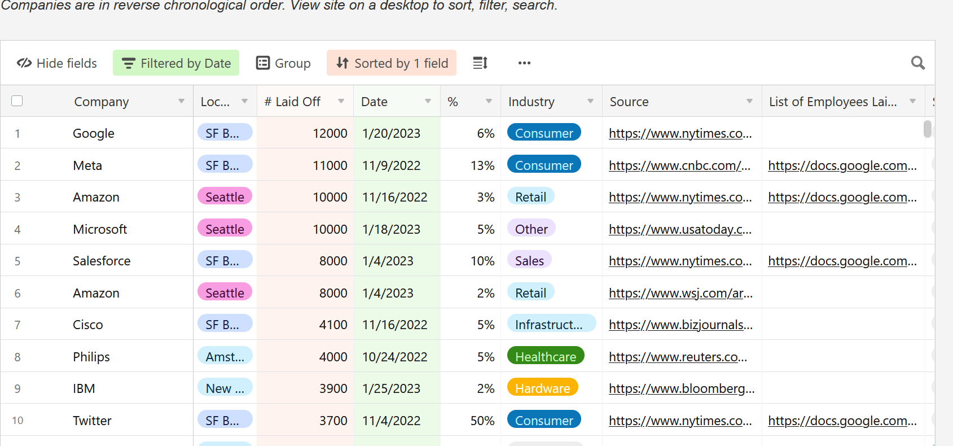
Task: Open Meta's docs.google.com employee list link
Action: click(842, 165)
